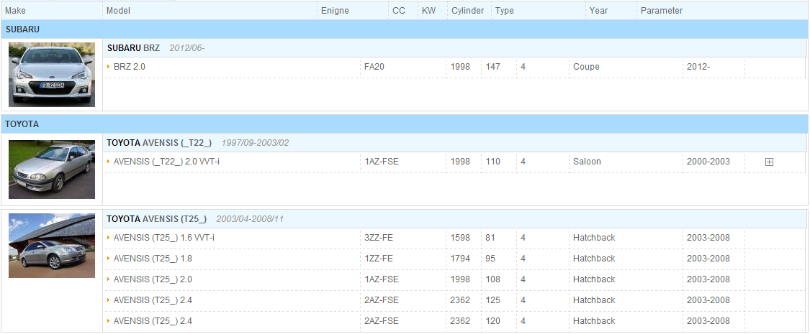Image resolution: width=810 pixels, height=334 pixels.
Task: Open the Subaru BRZ car thumbnail
Action: [52, 75]
